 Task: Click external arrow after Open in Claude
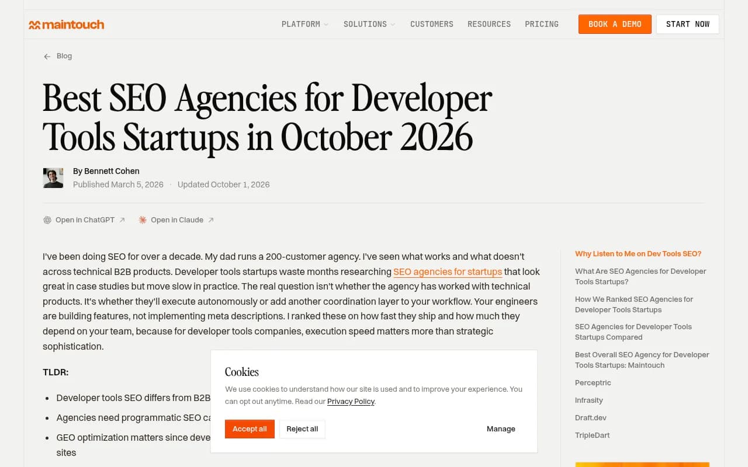point(211,220)
